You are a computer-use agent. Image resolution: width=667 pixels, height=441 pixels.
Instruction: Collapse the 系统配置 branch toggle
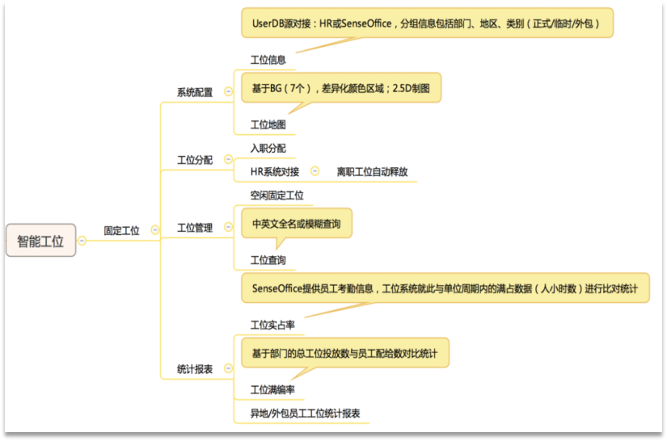click(229, 91)
